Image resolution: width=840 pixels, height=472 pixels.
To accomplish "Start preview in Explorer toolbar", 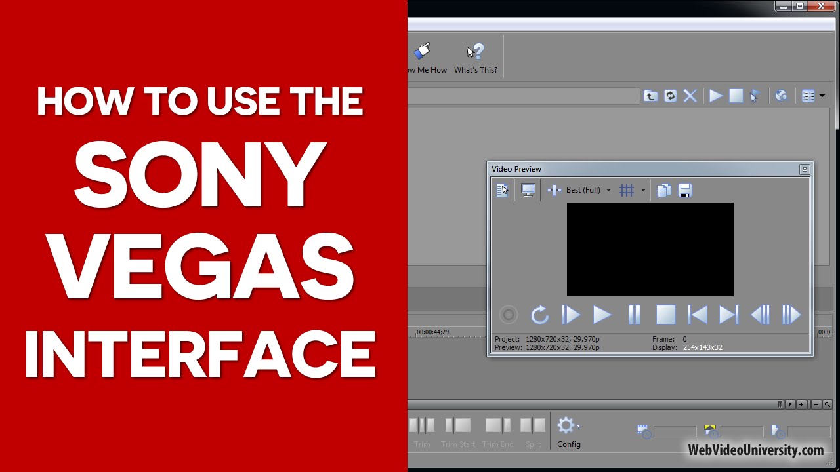I will (716, 96).
